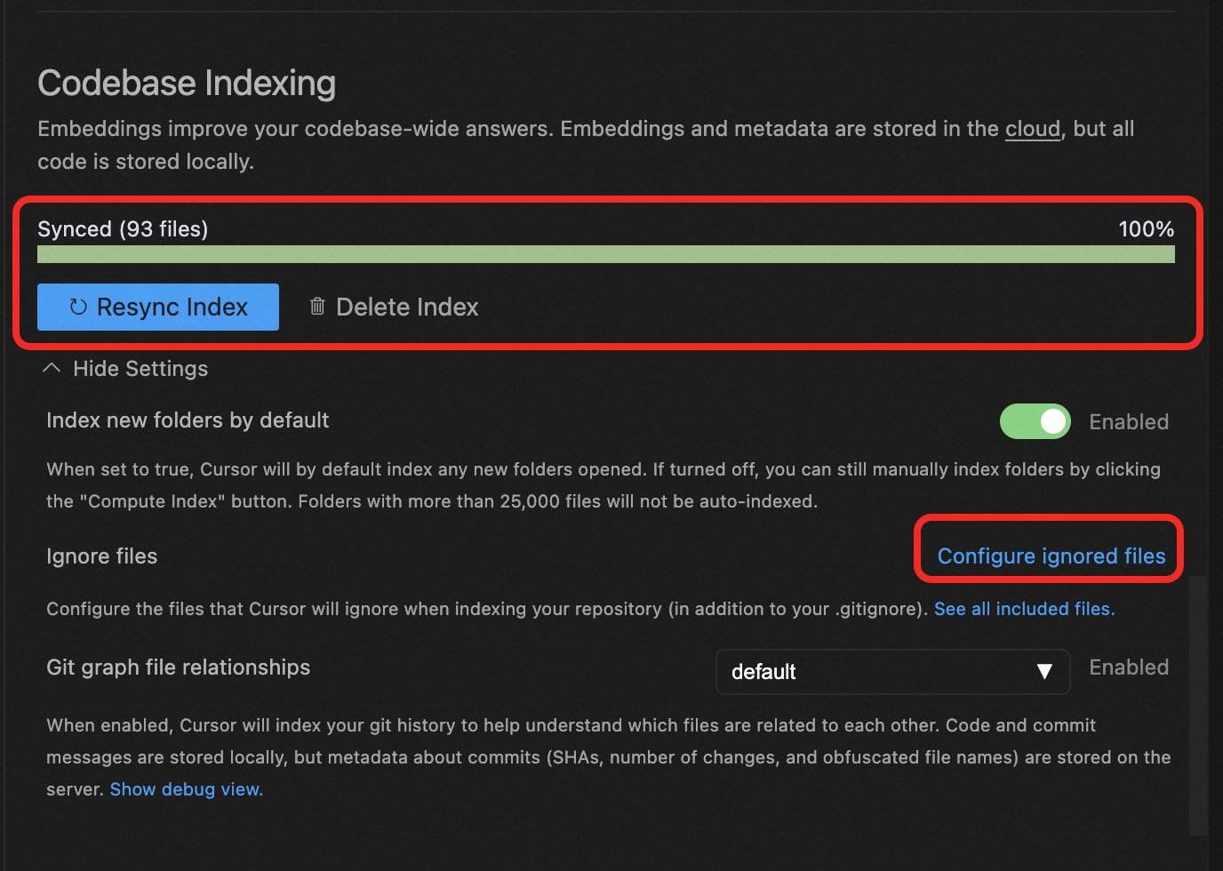This screenshot has width=1223, height=871.
Task: Click the dropdown arrow in default selector
Action: pos(1044,672)
